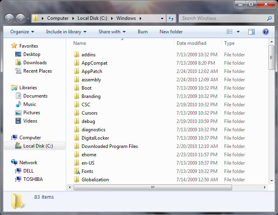Click the Help question mark icon
Screen dimensions: 278x215
[266, 32]
